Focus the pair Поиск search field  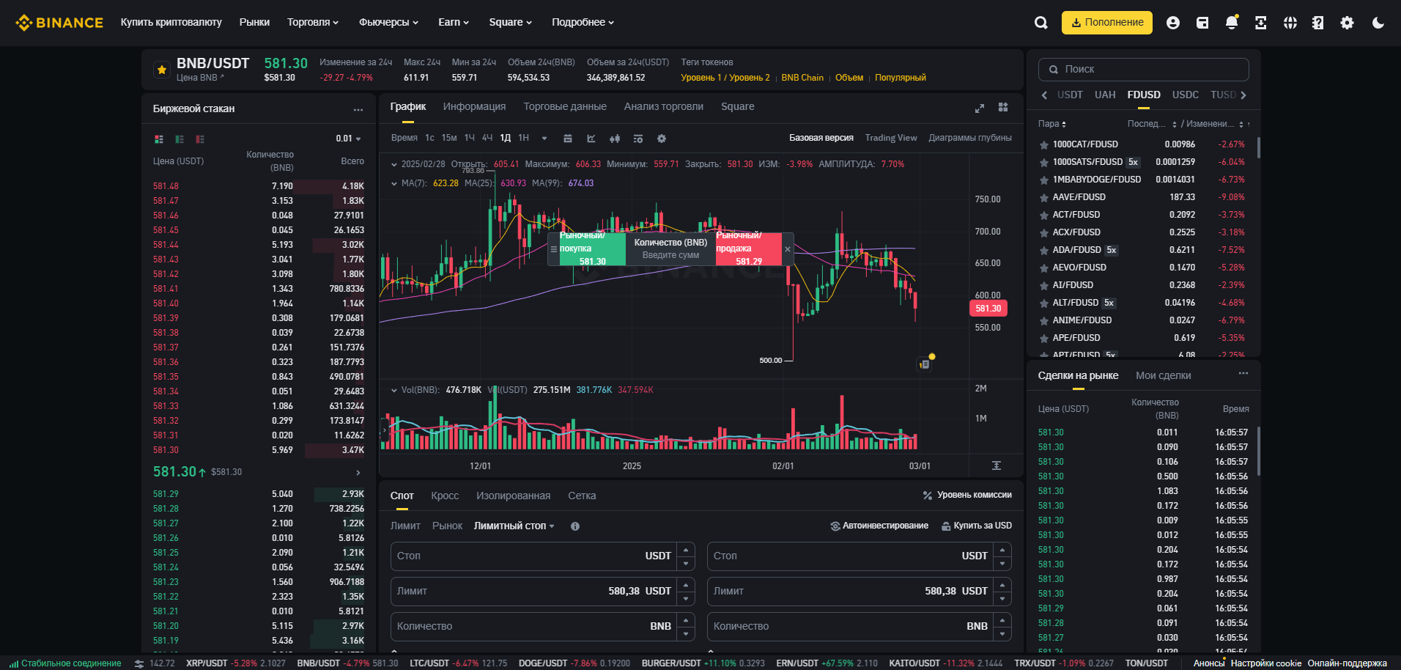pos(1143,70)
